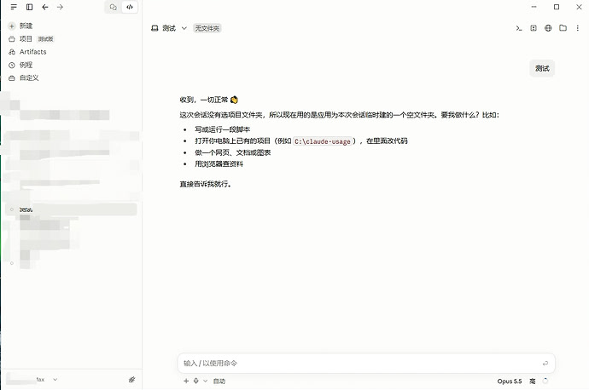Click the usage ring indicator at bottom right
589x390 pixels.
pyautogui.click(x=545, y=381)
